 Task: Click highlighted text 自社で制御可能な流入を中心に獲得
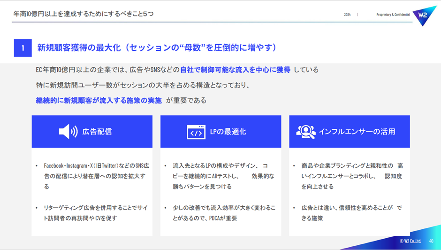(x=235, y=70)
